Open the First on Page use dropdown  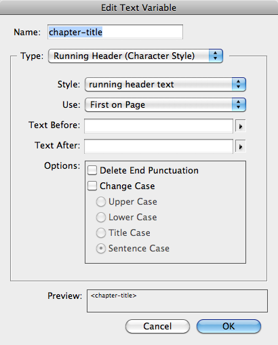pos(165,104)
